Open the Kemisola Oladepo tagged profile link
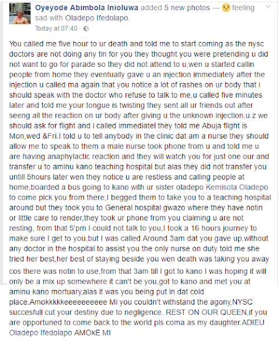 [237, 187]
